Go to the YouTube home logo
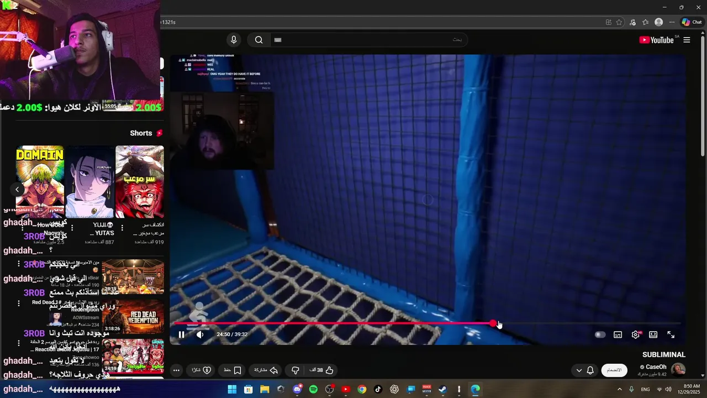This screenshot has height=398, width=707. click(656, 40)
